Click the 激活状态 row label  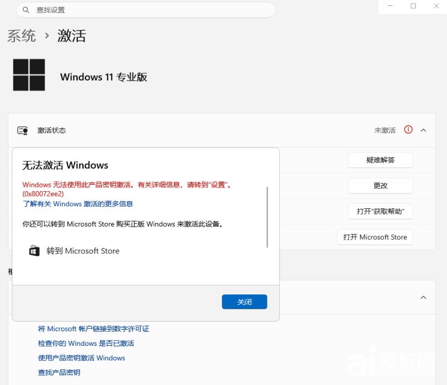(52, 130)
